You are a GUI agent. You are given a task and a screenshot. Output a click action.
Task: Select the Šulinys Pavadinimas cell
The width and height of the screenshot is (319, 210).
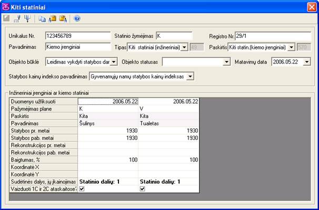pyautogui.click(x=108, y=124)
